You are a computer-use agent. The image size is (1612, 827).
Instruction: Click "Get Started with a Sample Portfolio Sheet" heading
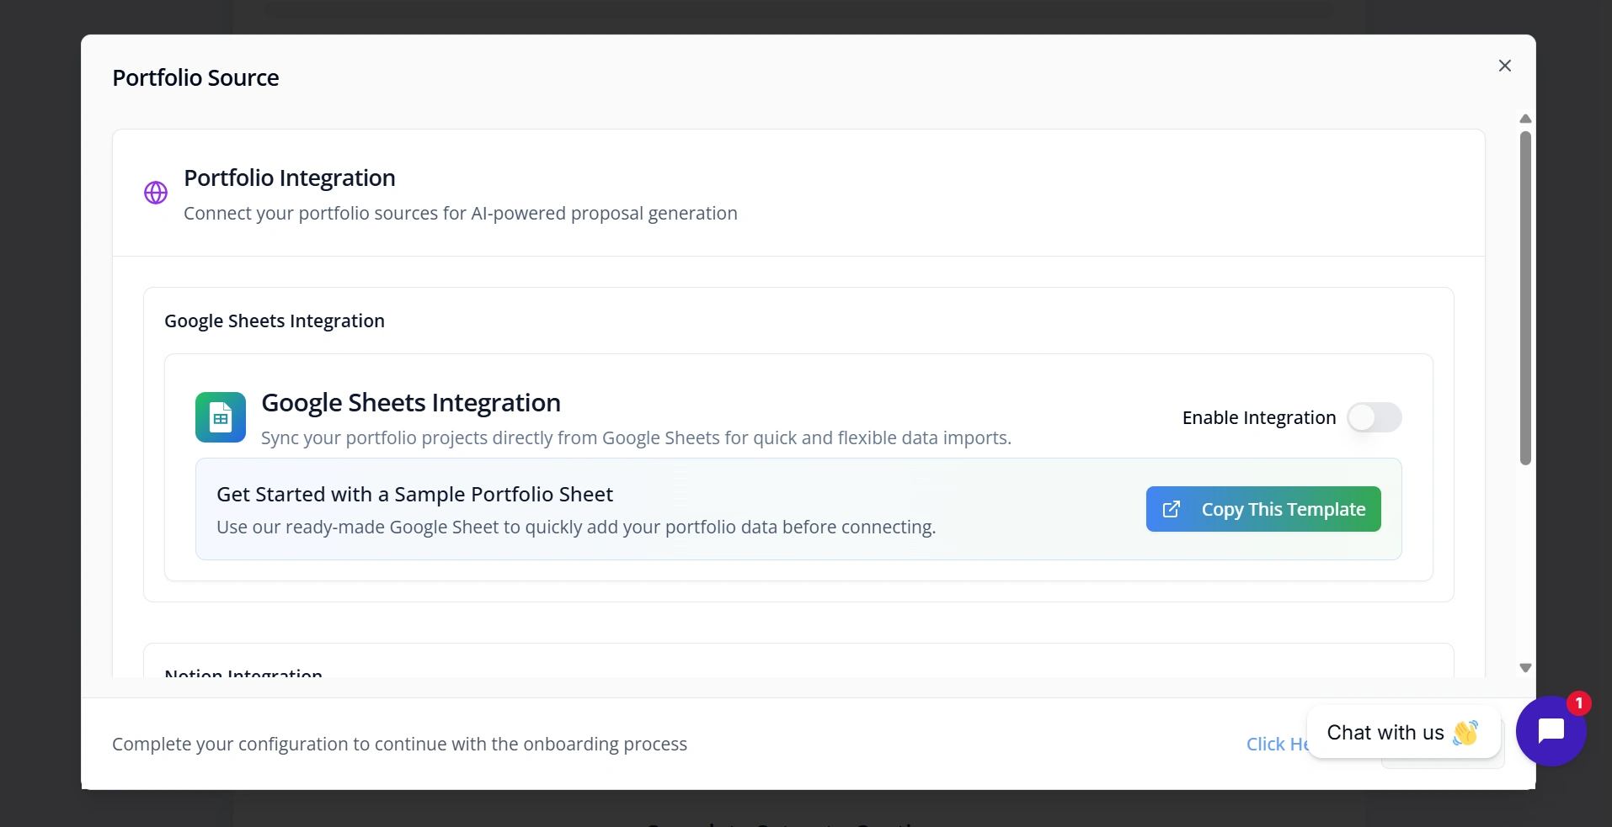[x=414, y=495]
